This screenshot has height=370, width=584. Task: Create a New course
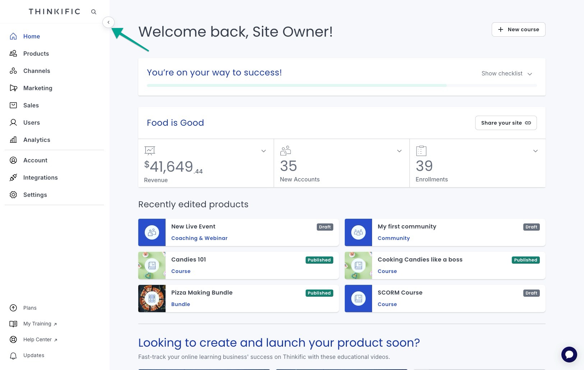(x=518, y=29)
